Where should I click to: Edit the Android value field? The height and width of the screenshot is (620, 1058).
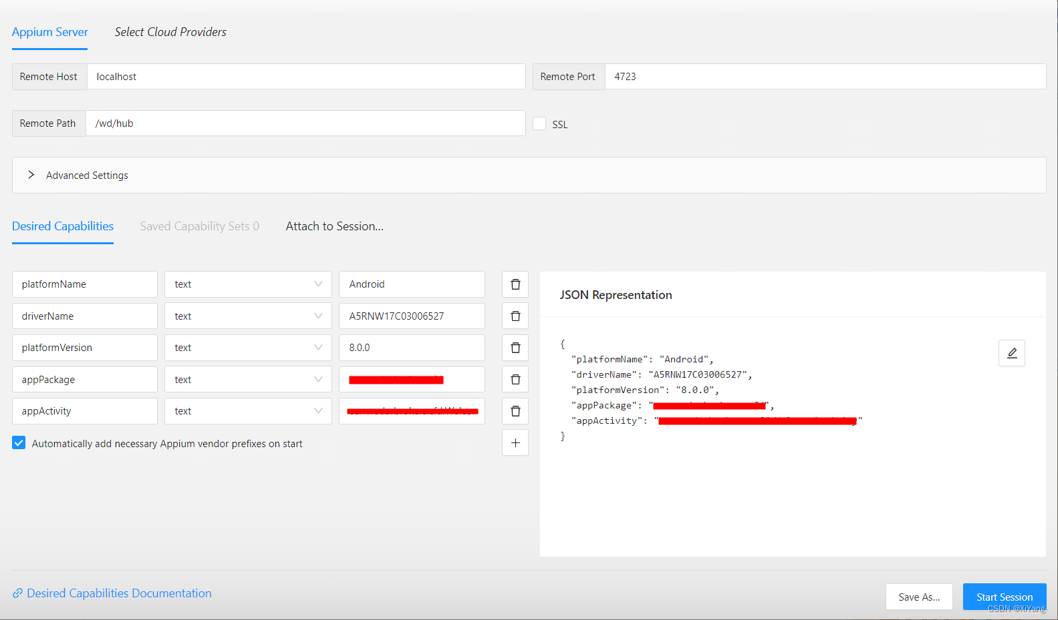click(x=412, y=284)
